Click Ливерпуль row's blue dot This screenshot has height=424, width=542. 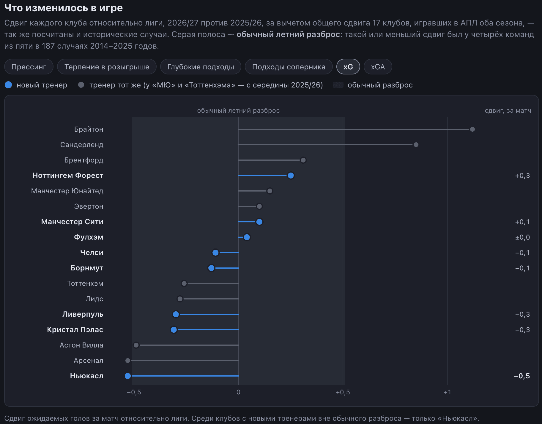pyautogui.click(x=176, y=314)
